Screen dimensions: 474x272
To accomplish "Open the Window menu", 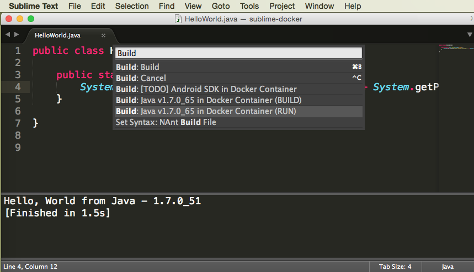I will 319,6.
